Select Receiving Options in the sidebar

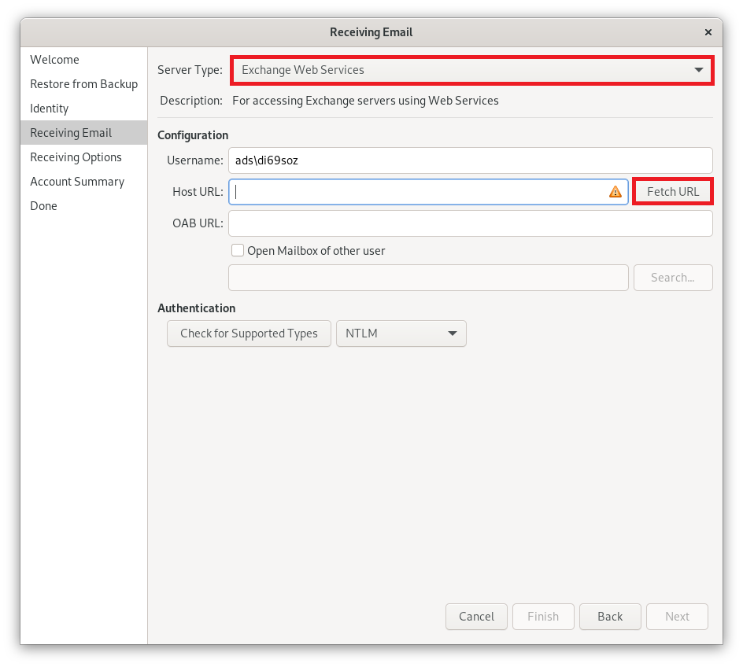[76, 157]
